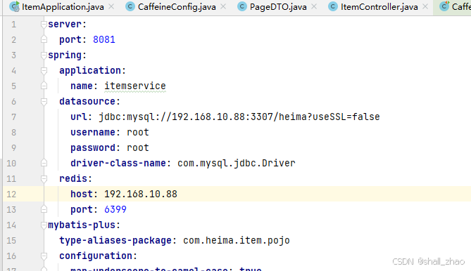The image size is (471, 271).
Task: Close the ItemController.java tab
Action: click(x=425, y=6)
